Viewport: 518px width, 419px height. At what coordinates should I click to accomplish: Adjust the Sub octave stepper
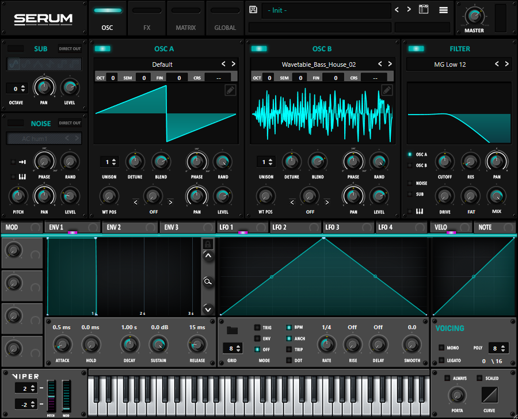[23, 88]
